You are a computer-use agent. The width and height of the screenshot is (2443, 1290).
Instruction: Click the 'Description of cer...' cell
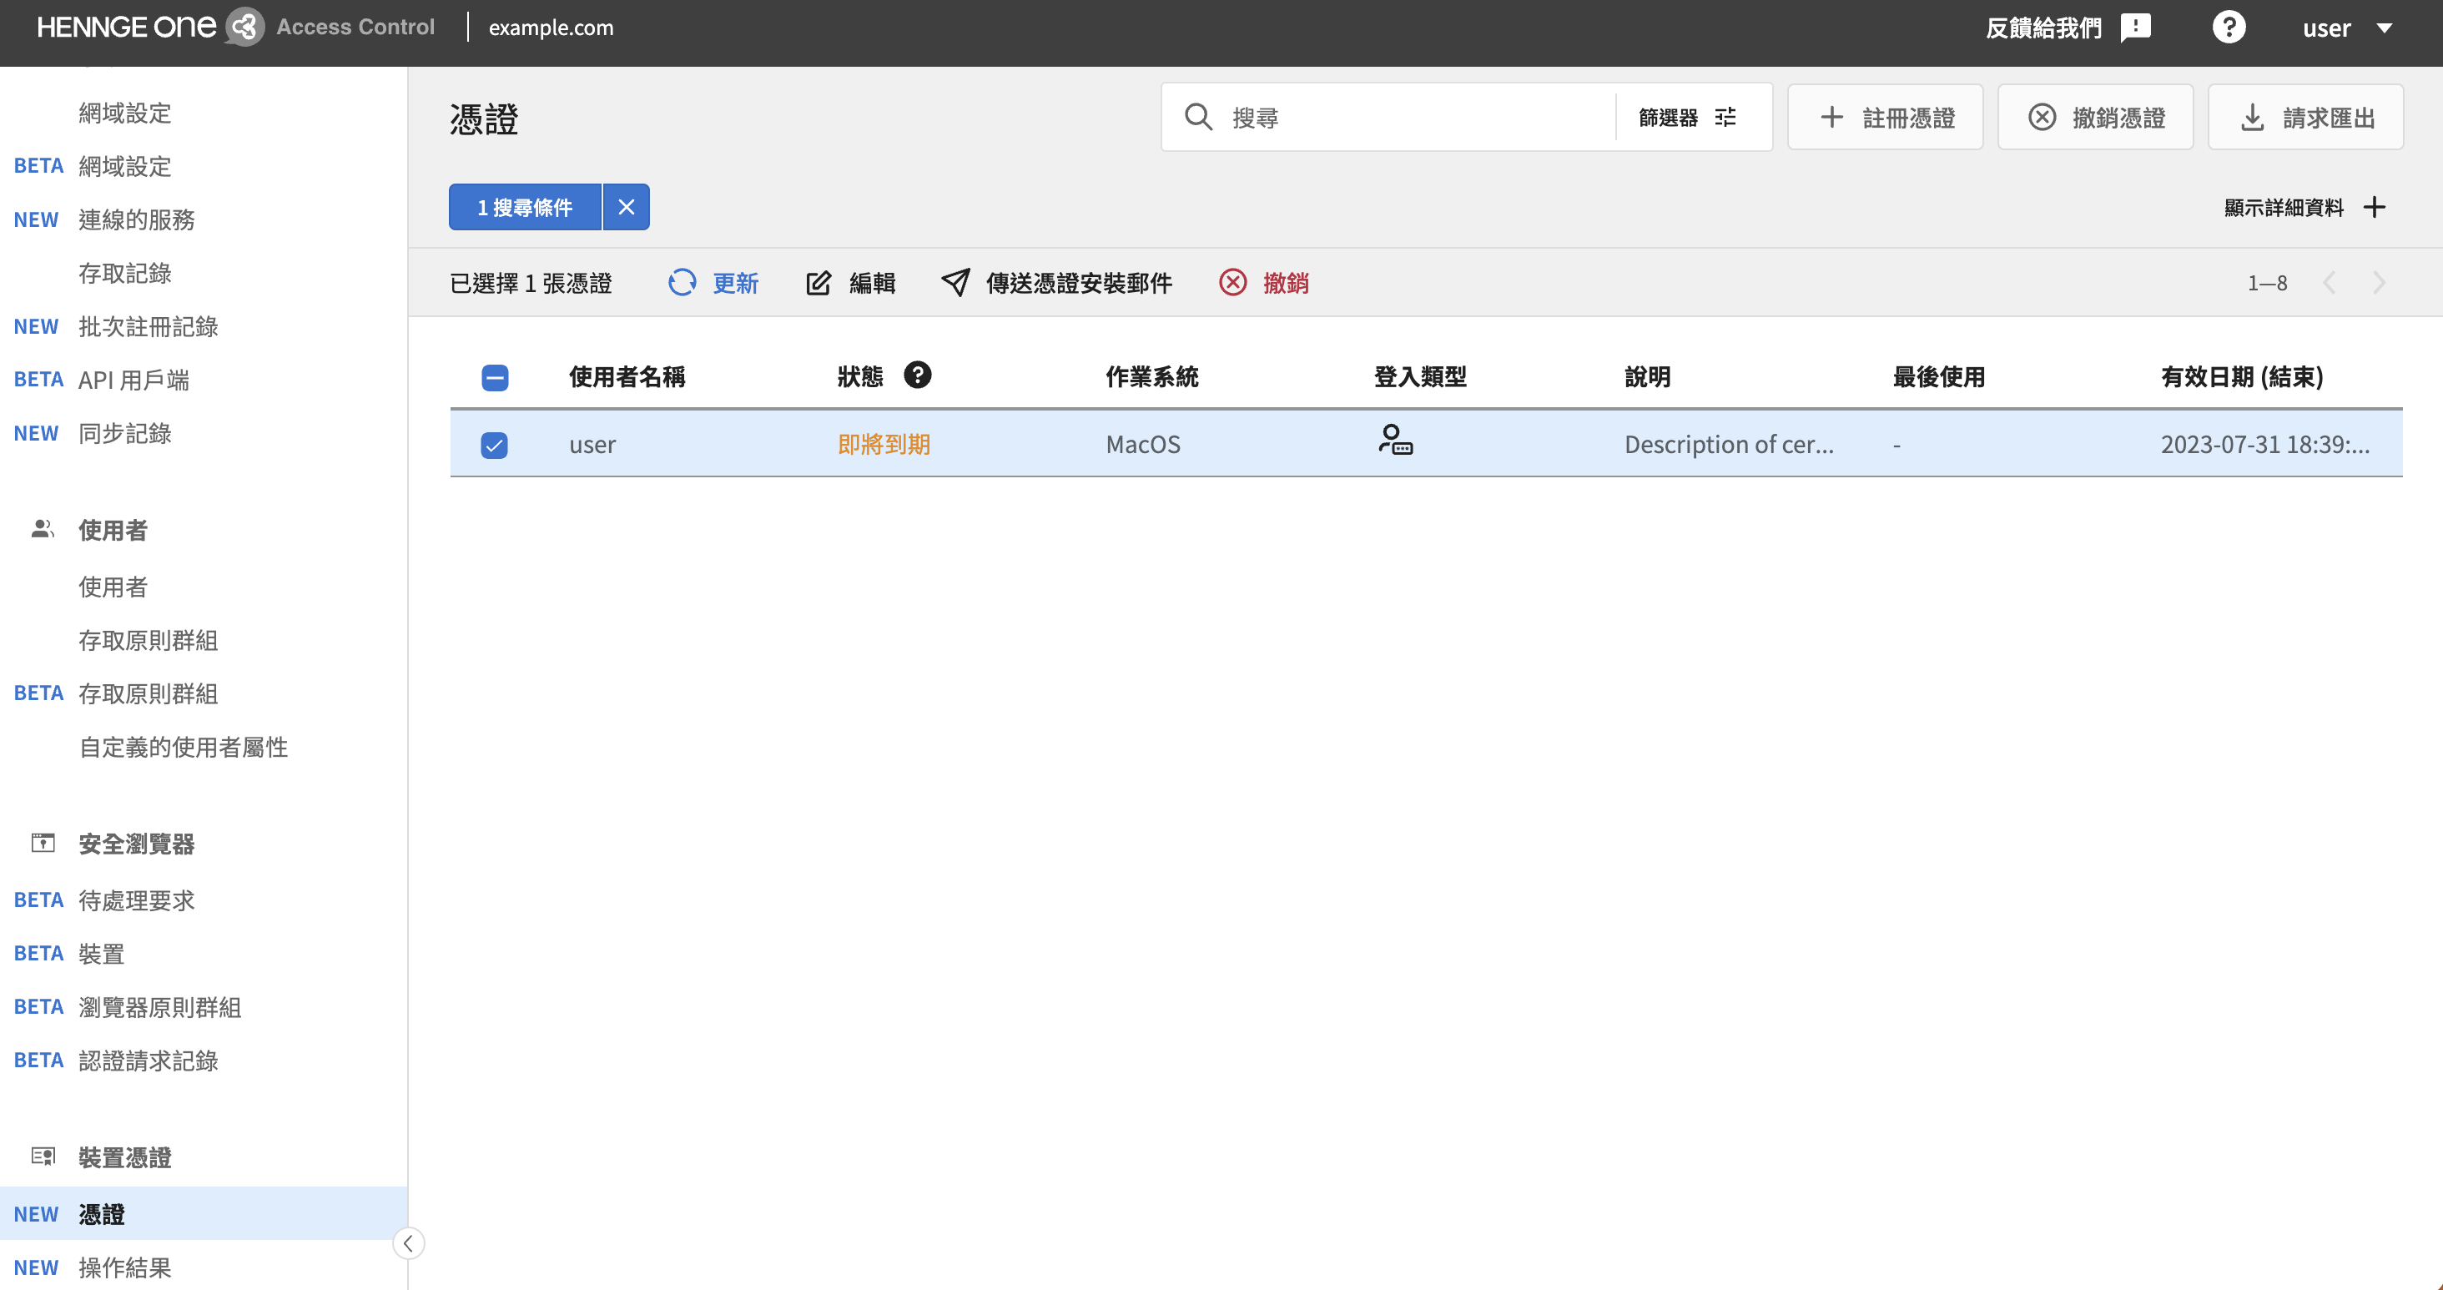1729,444
